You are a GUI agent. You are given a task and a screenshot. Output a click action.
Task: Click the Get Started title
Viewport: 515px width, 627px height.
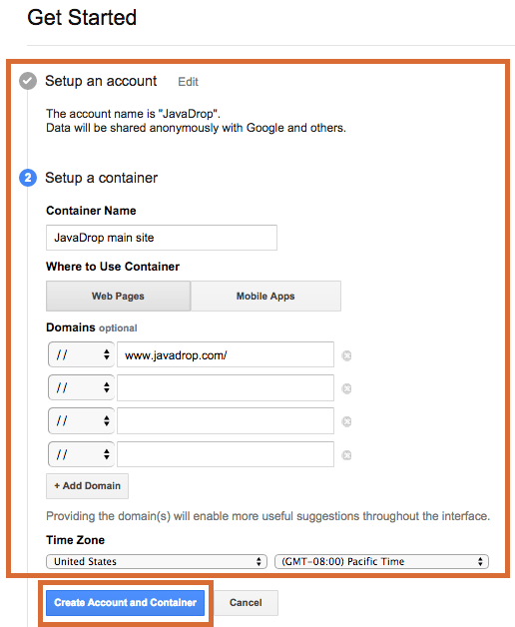click(82, 18)
